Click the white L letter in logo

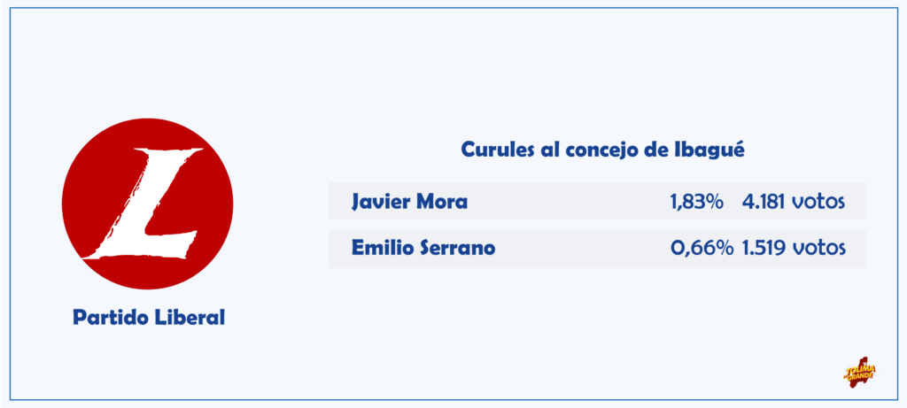pyautogui.click(x=143, y=204)
